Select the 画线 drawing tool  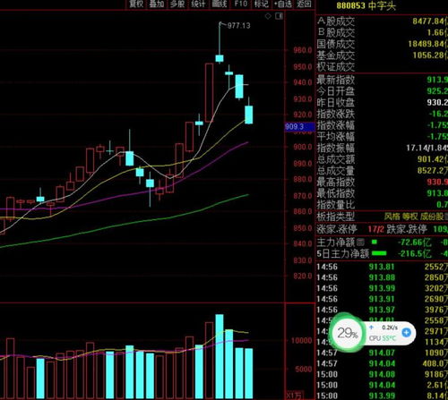coord(220,4)
